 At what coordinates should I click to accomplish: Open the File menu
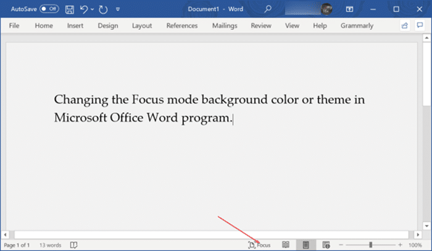click(x=14, y=26)
